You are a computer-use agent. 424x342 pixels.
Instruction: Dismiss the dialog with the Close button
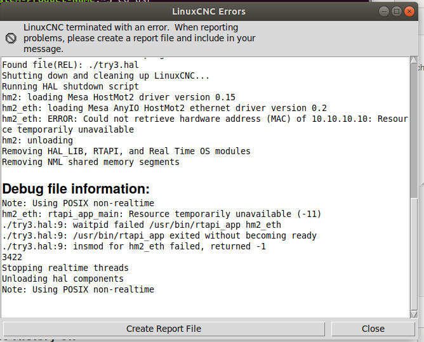pyautogui.click(x=373, y=329)
